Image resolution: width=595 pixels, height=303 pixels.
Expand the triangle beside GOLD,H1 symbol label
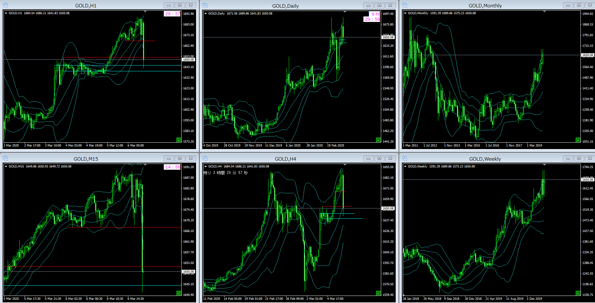click(x=6, y=13)
